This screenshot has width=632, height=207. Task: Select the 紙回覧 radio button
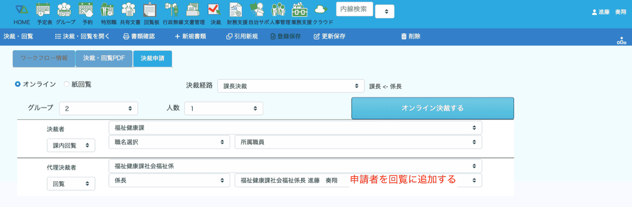click(x=67, y=84)
